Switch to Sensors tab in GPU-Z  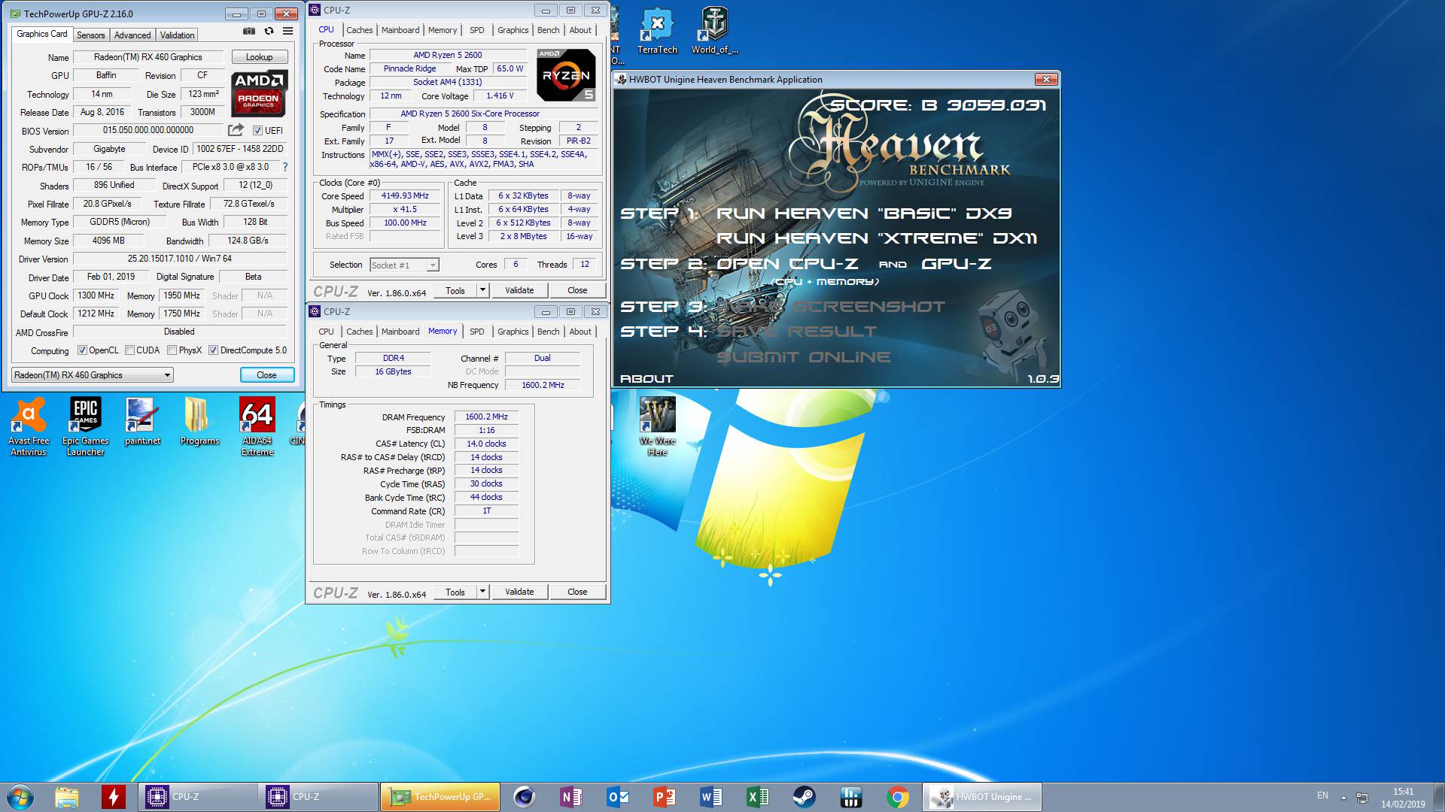pyautogui.click(x=90, y=35)
